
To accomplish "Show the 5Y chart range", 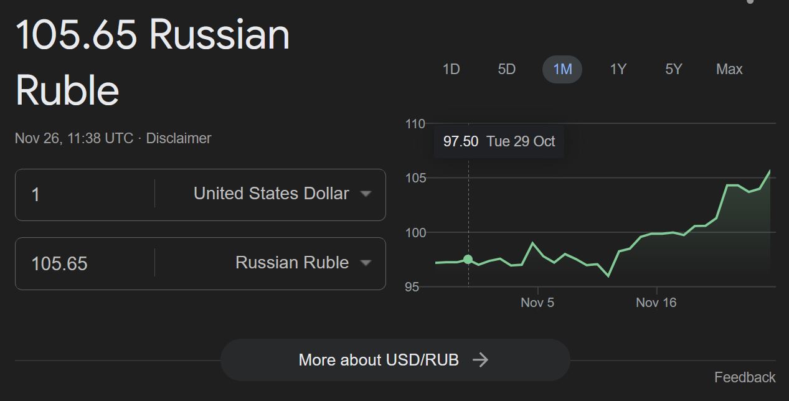I will pos(674,69).
